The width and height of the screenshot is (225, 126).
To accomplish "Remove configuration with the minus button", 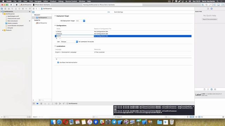I will pos(60,38).
